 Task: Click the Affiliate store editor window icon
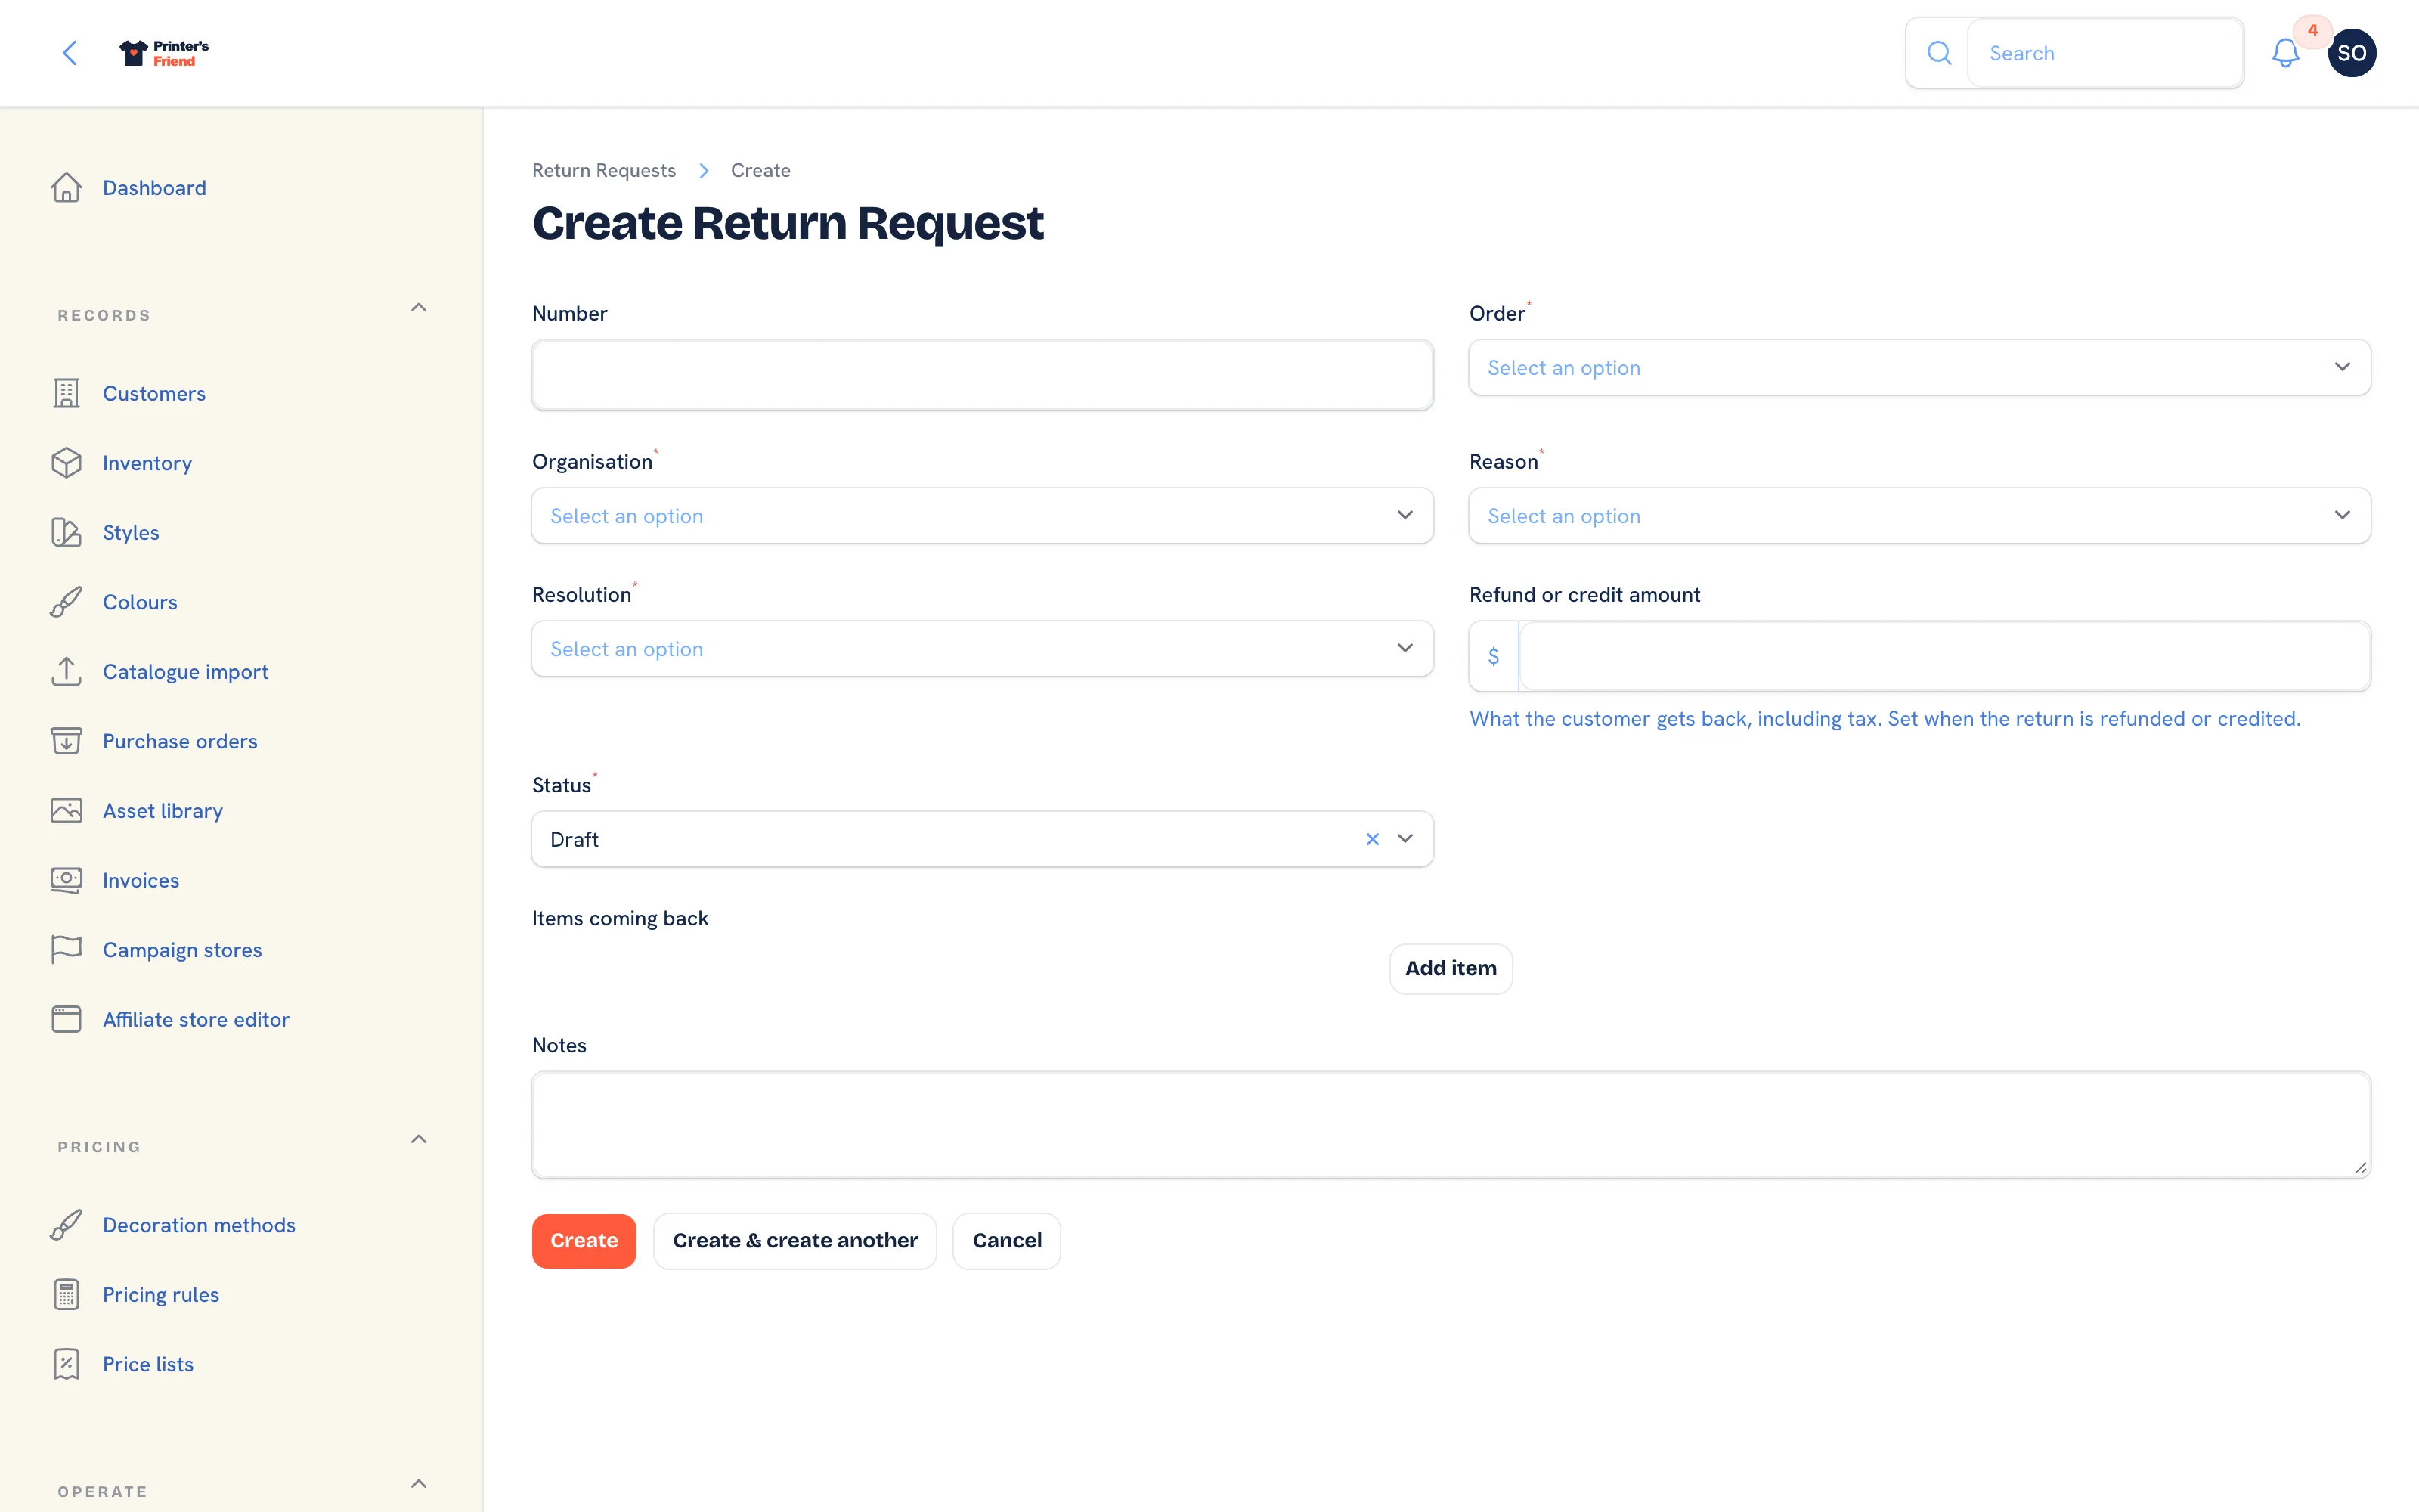click(x=66, y=1019)
